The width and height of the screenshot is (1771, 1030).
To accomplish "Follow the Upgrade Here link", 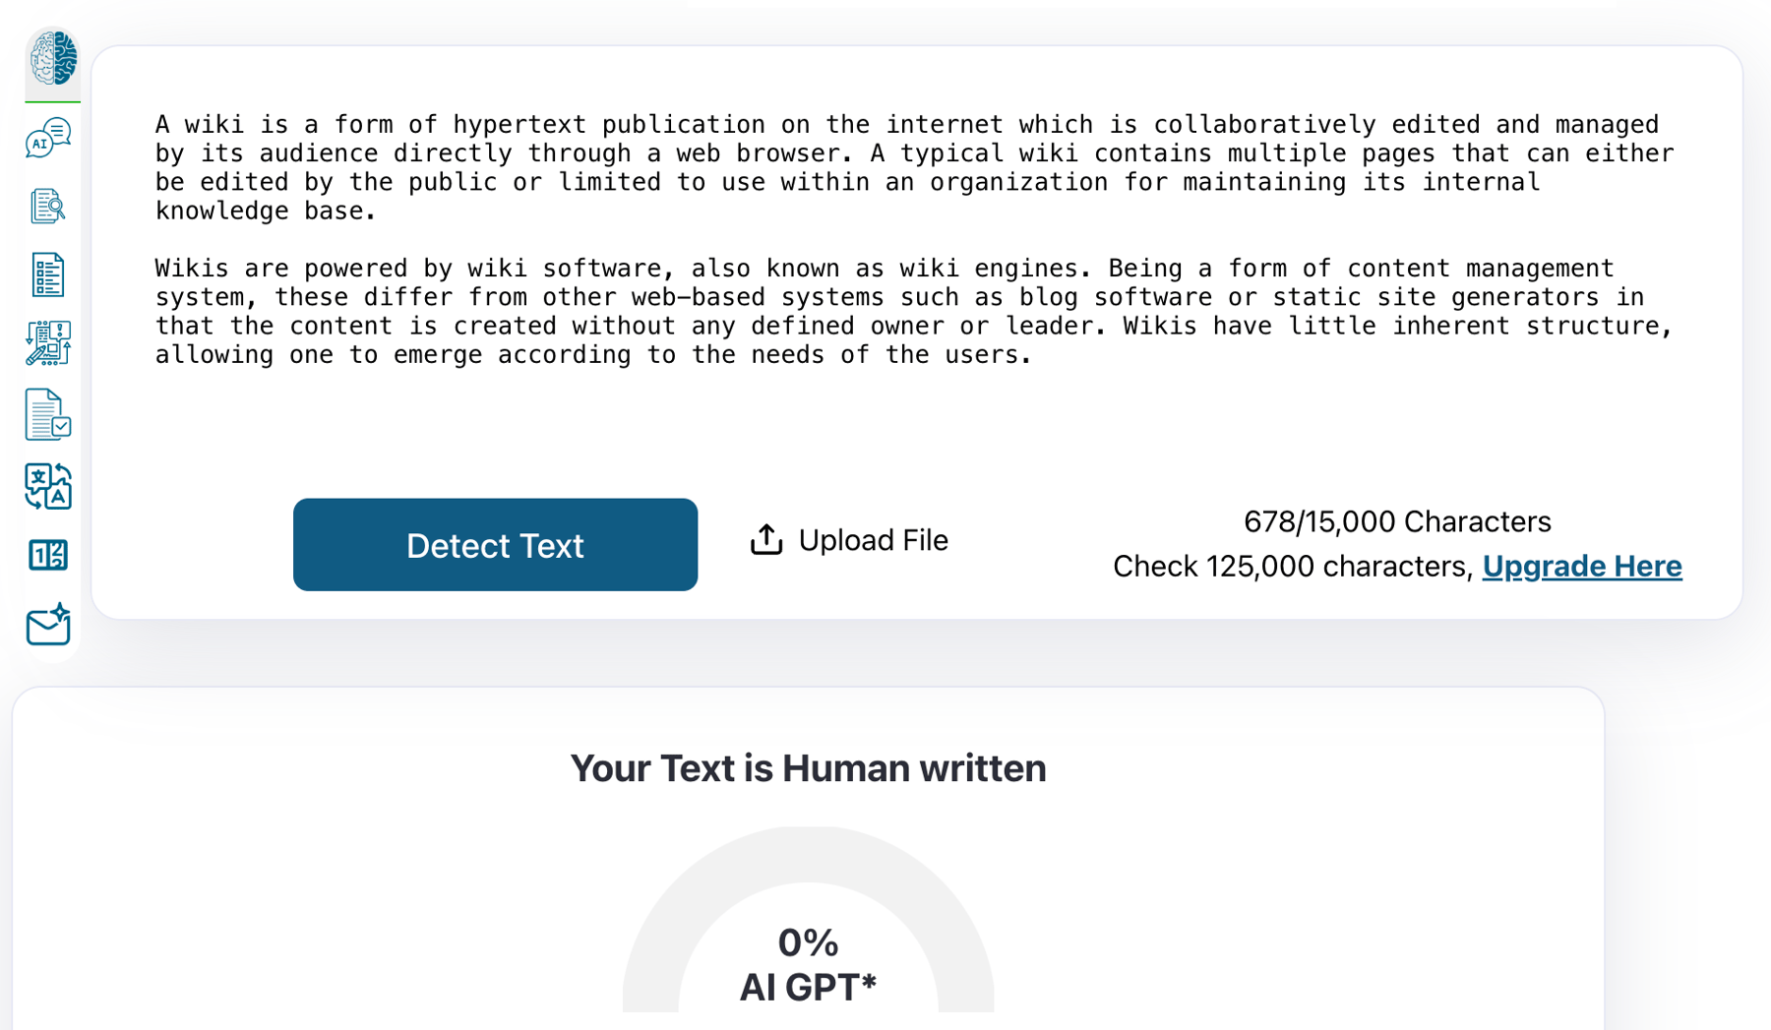I will (x=1582, y=566).
